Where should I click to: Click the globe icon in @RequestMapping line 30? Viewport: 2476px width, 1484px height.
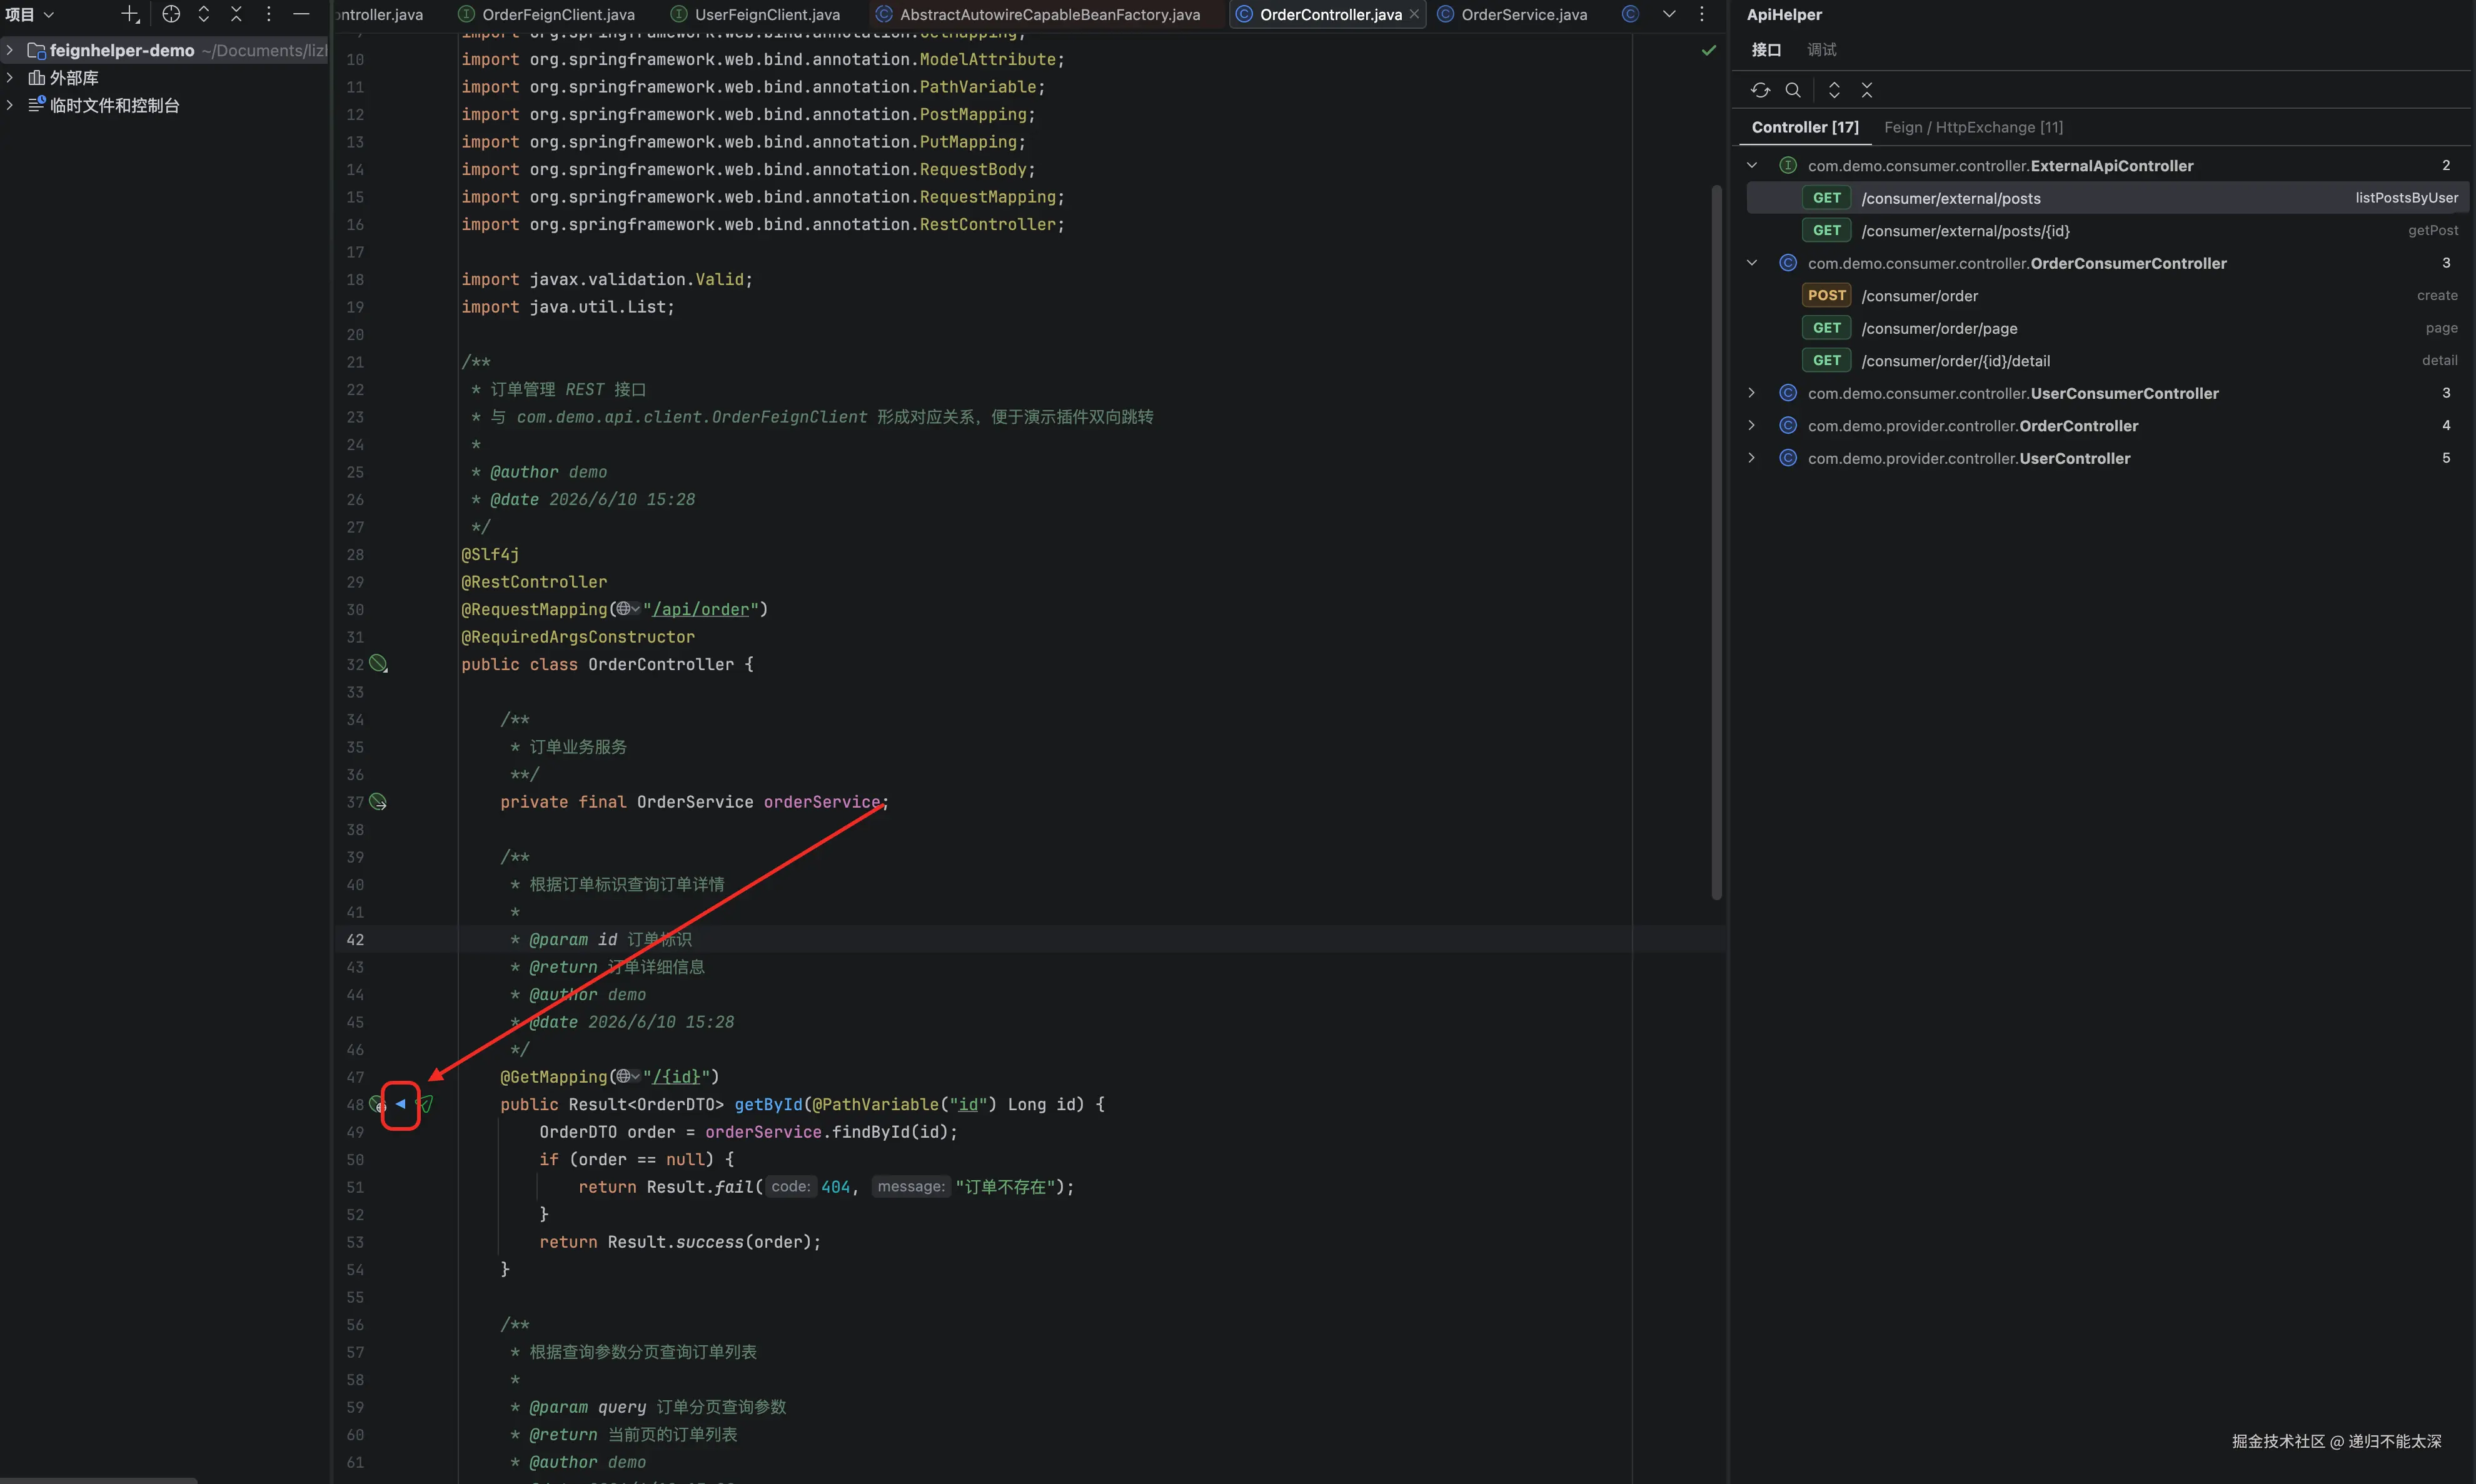pyautogui.click(x=624, y=609)
